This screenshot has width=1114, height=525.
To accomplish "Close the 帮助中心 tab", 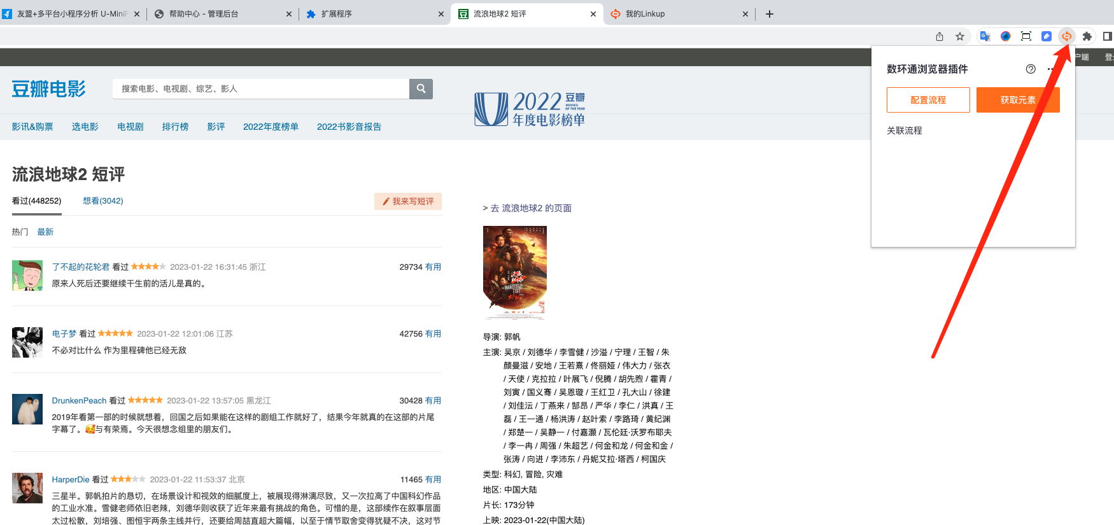I will pyautogui.click(x=289, y=14).
